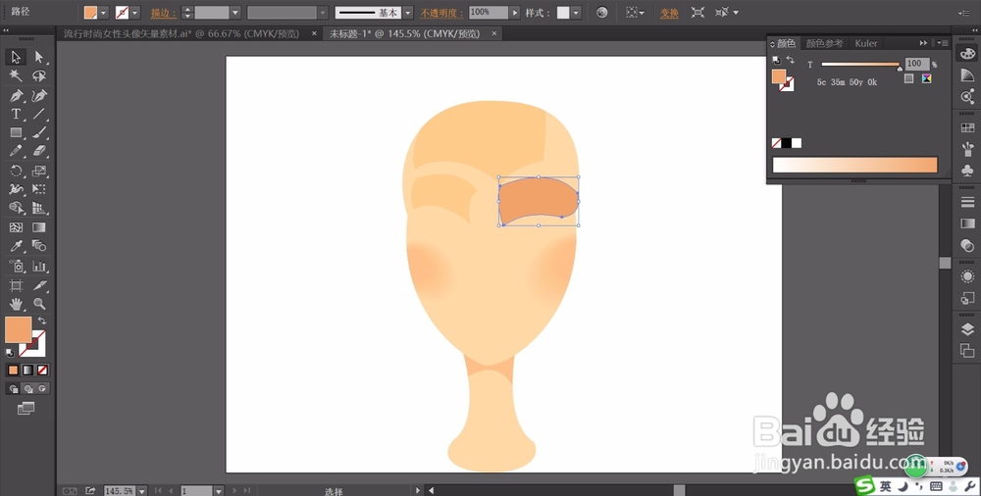Set paint mode to Gradient in toolbox

tap(27, 371)
